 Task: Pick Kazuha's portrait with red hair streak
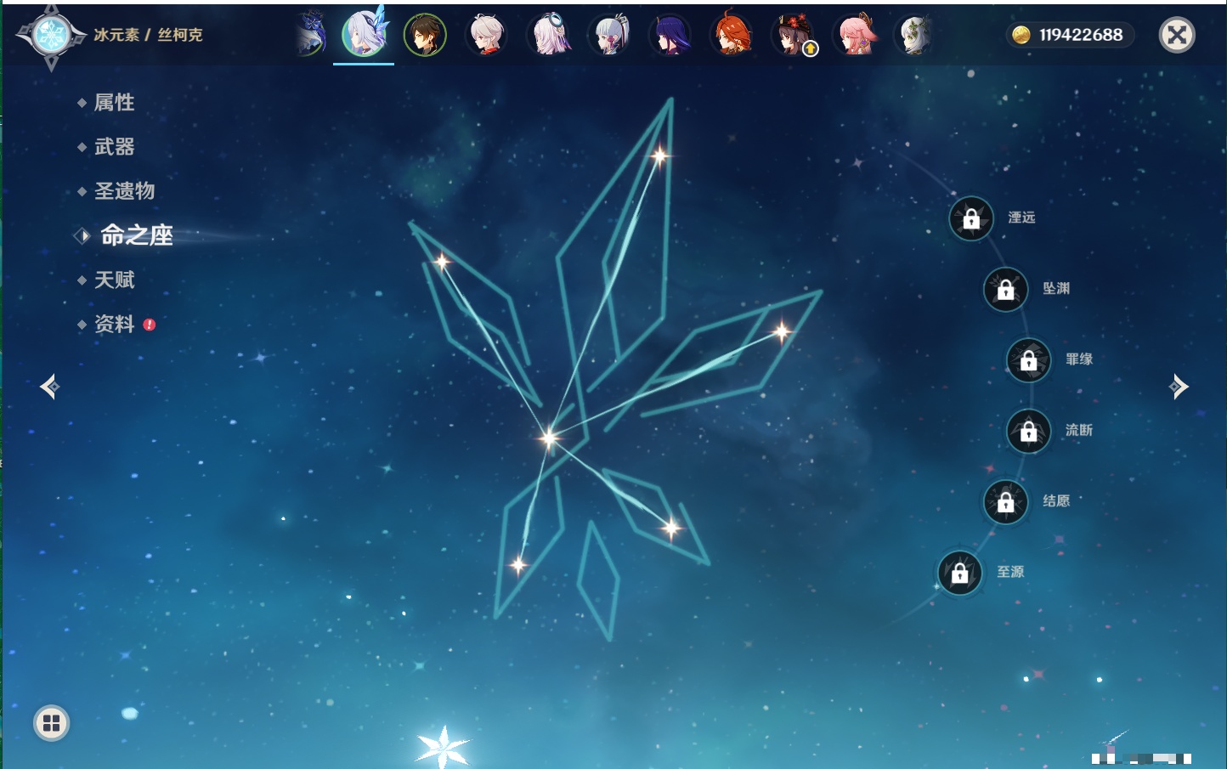(x=488, y=35)
